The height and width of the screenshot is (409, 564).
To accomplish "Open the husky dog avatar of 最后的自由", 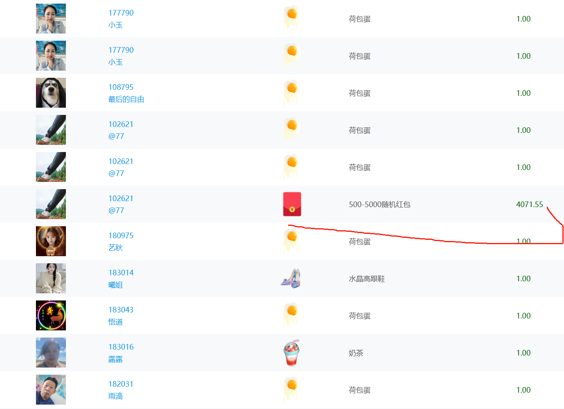I will pyautogui.click(x=51, y=93).
